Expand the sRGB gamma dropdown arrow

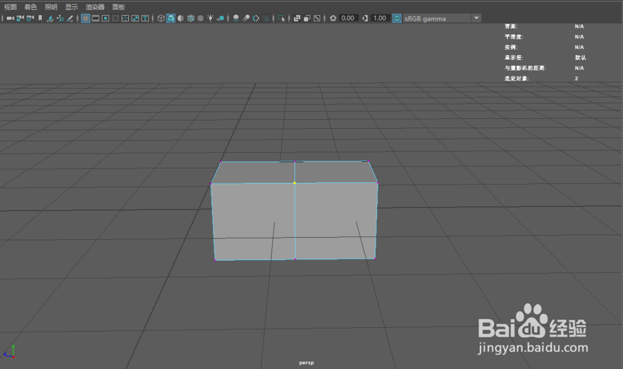pyautogui.click(x=477, y=18)
